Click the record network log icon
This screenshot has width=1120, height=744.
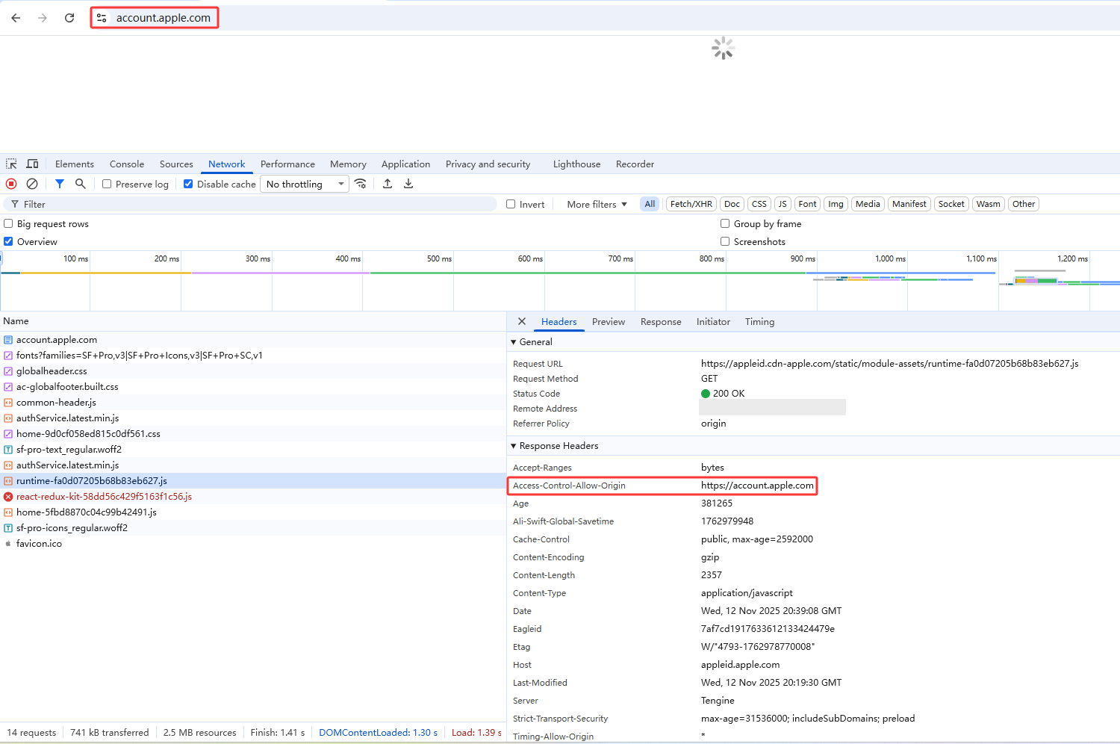11,184
